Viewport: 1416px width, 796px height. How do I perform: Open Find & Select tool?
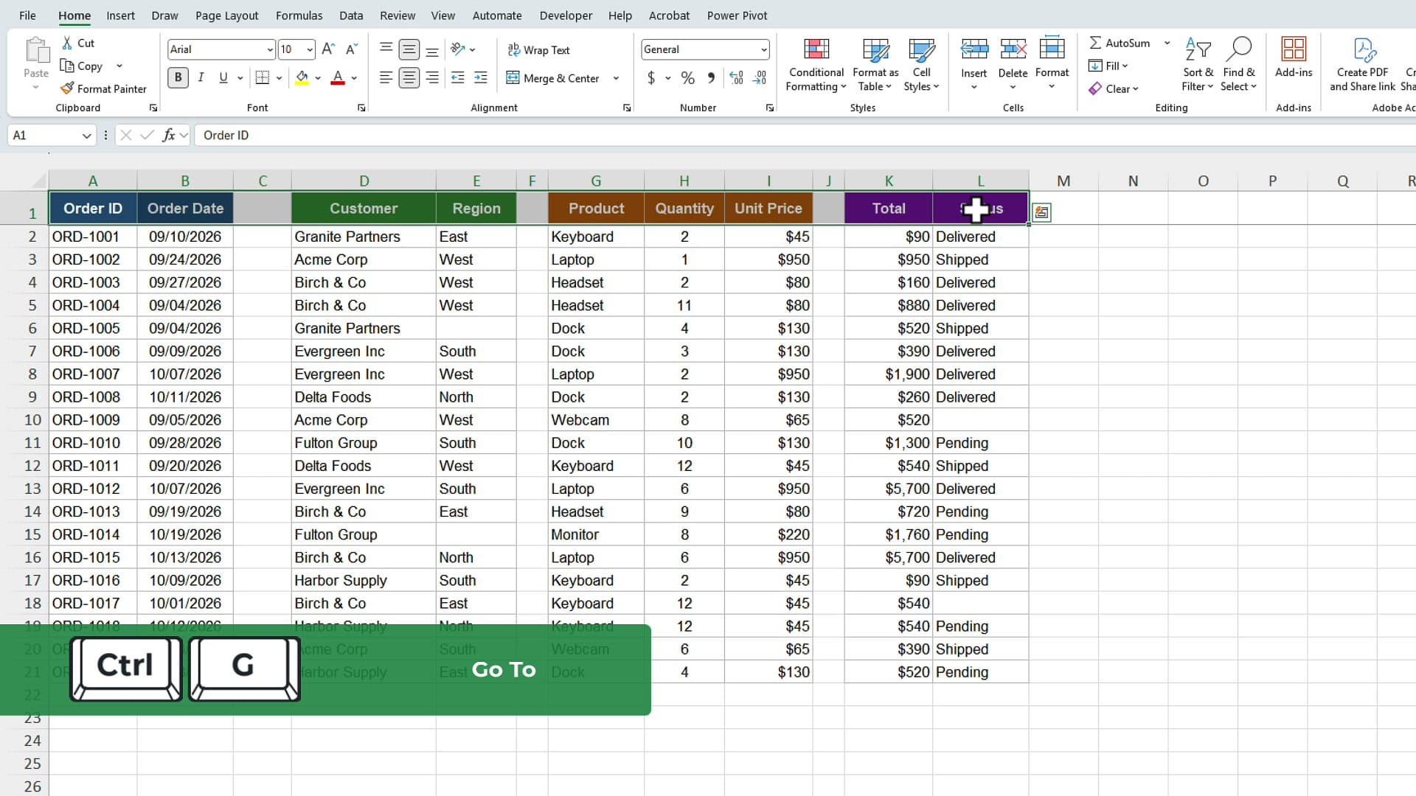coord(1238,65)
